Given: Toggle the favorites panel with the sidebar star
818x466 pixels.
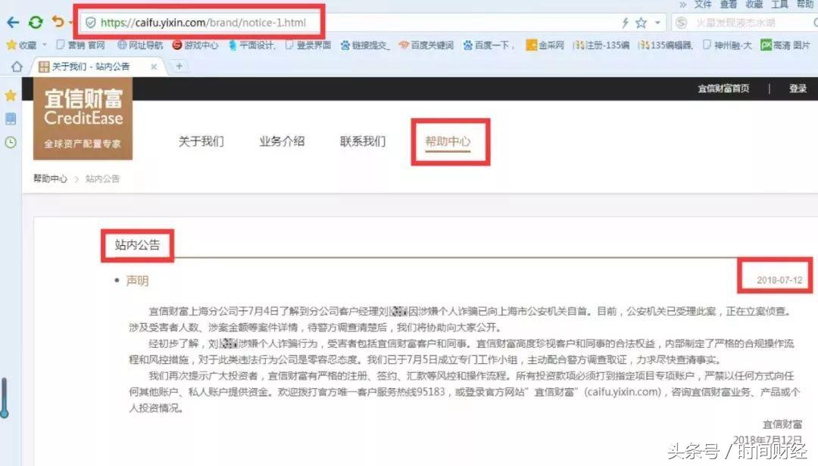Looking at the screenshot, I should (10, 96).
